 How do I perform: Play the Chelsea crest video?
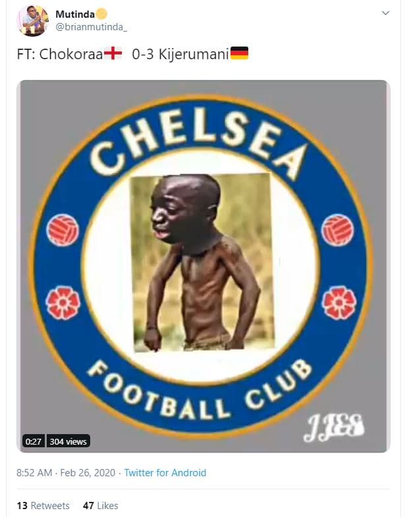click(203, 266)
